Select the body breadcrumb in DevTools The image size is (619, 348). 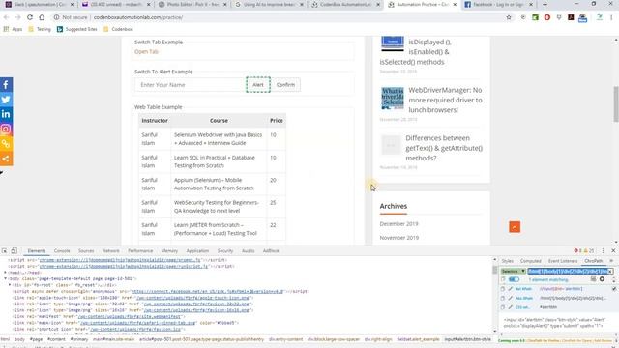click(19, 339)
